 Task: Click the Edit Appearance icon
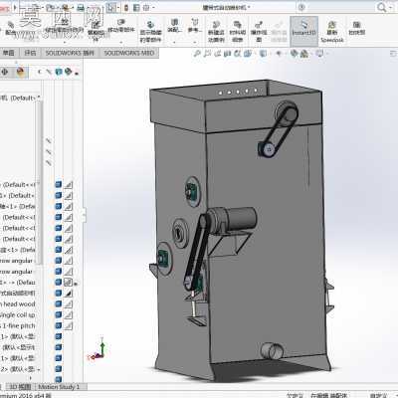click(295, 53)
